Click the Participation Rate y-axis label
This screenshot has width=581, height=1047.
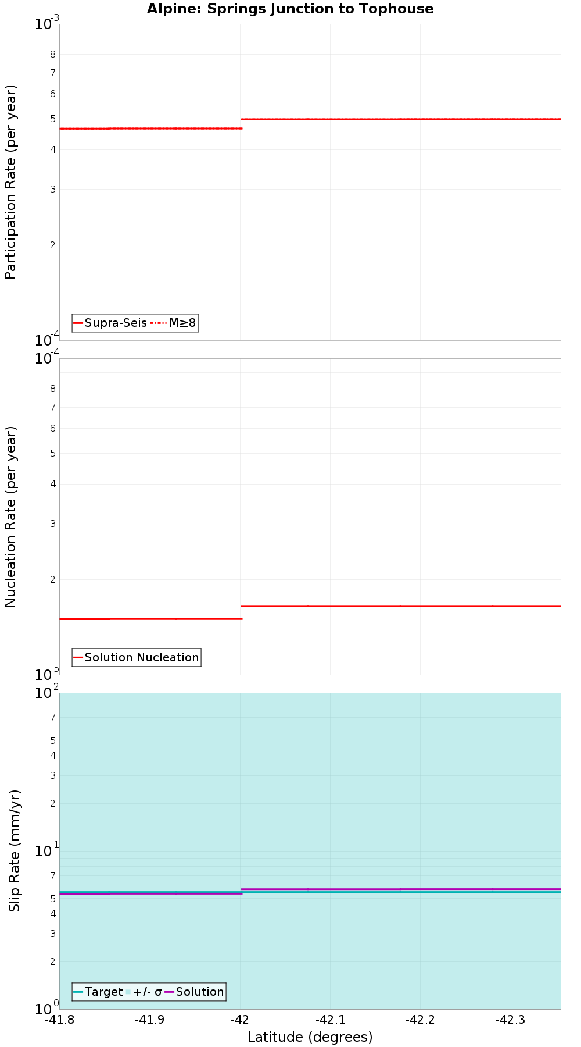[x=11, y=182]
